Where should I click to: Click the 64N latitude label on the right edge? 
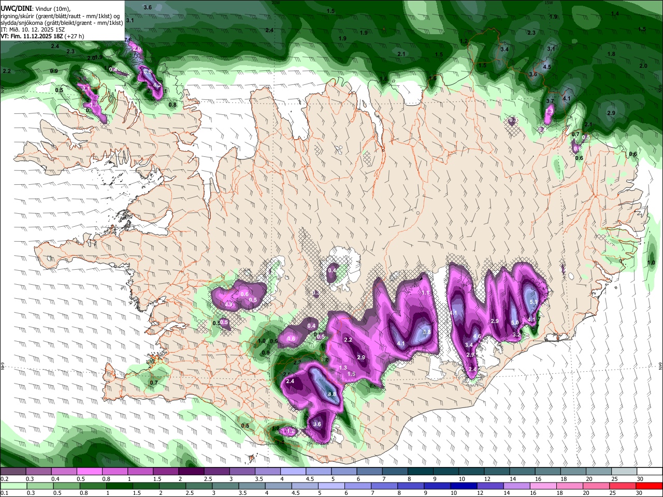[x=660, y=366]
